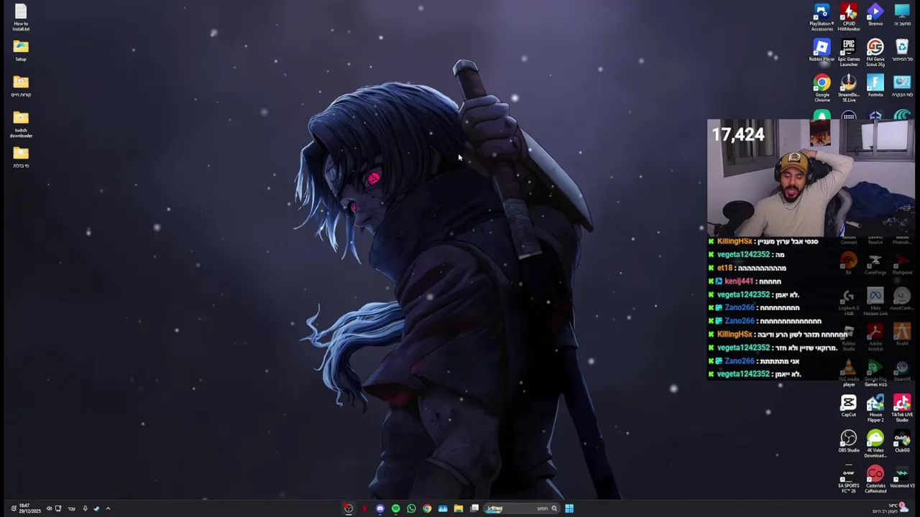920x517 pixels.
Task: Open Chrome from the taskbar
Action: (x=427, y=508)
